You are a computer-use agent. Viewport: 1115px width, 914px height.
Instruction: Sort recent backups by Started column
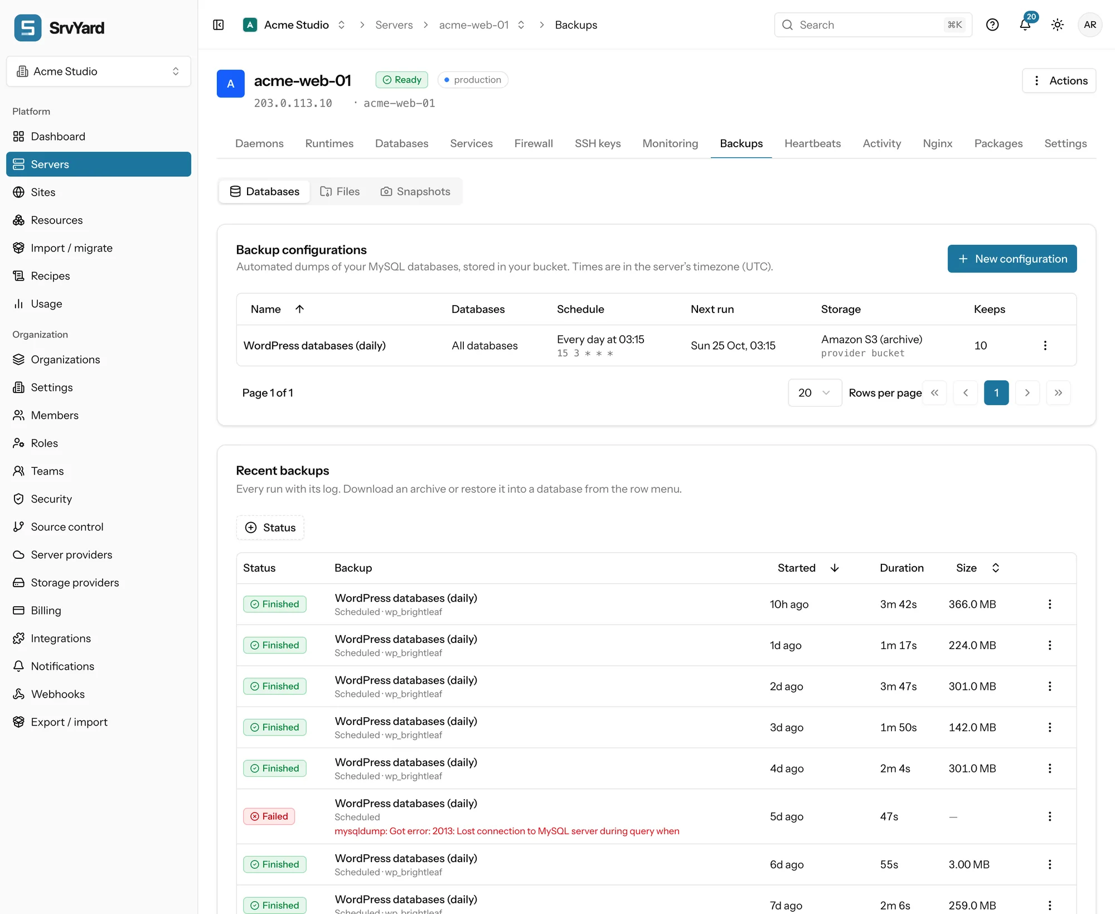tap(808, 568)
